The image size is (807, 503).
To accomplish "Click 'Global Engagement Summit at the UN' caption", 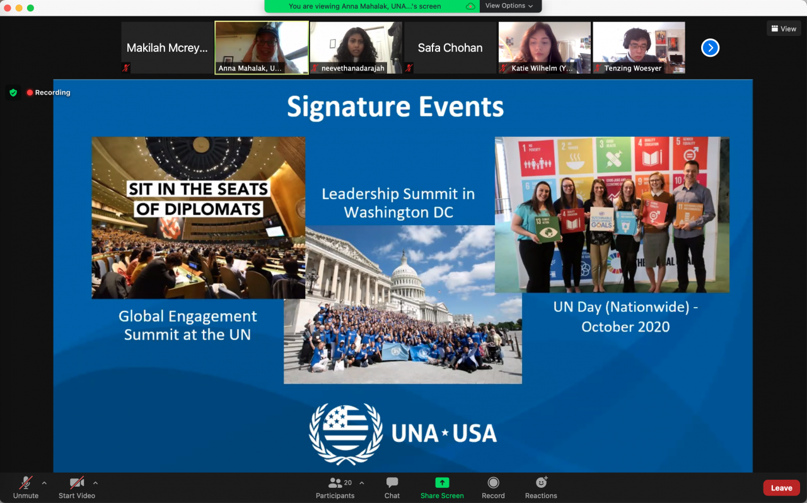I will (188, 325).
